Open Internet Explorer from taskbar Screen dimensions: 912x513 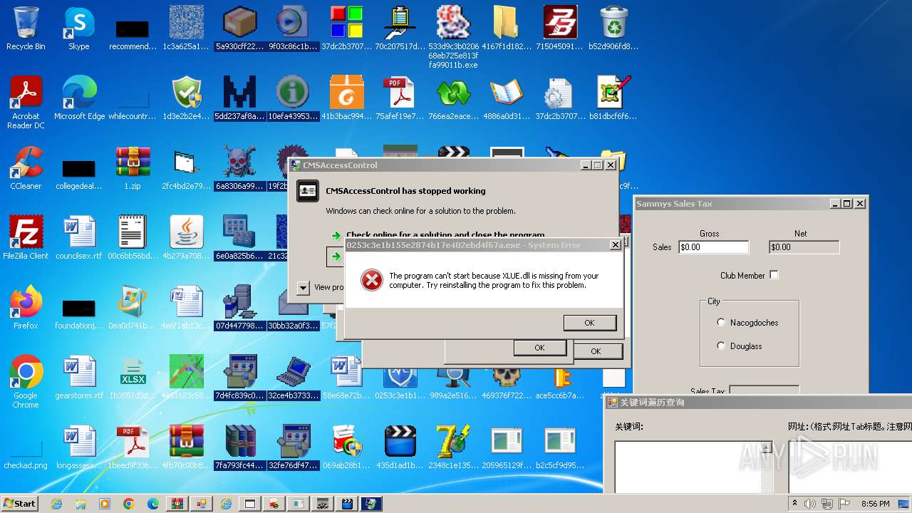[x=56, y=504]
